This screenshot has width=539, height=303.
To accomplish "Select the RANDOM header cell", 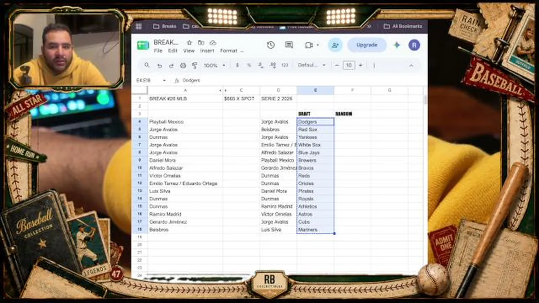I will point(352,114).
